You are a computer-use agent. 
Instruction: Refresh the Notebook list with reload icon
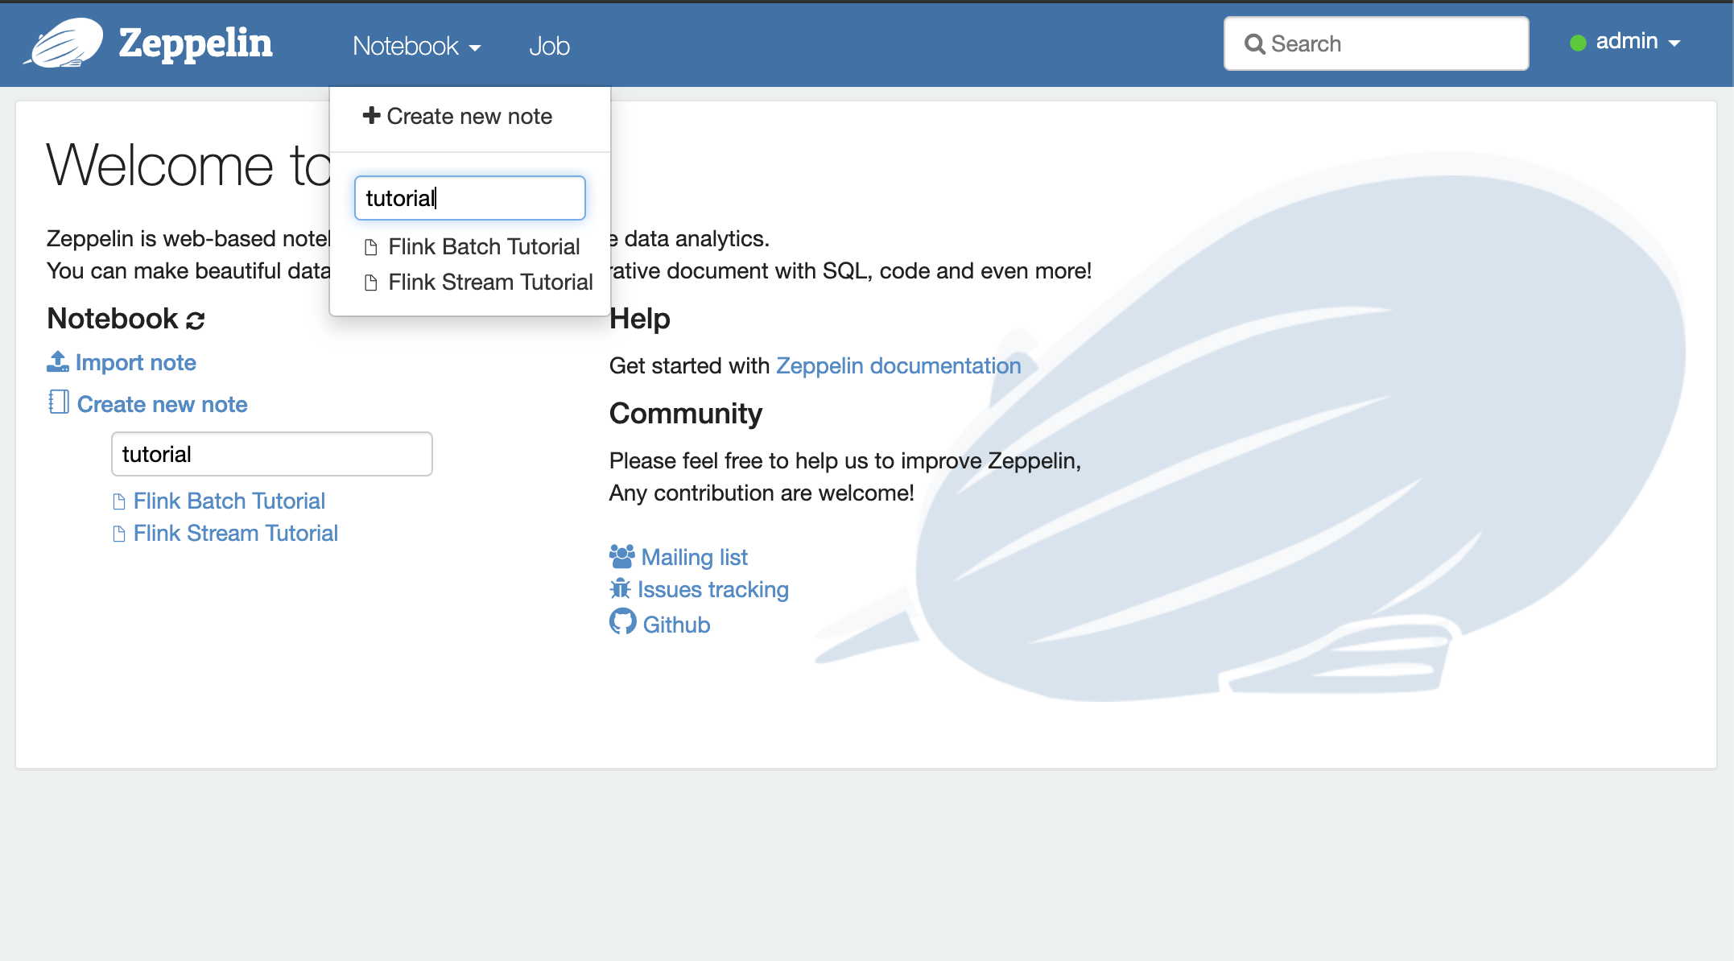pyautogui.click(x=196, y=320)
